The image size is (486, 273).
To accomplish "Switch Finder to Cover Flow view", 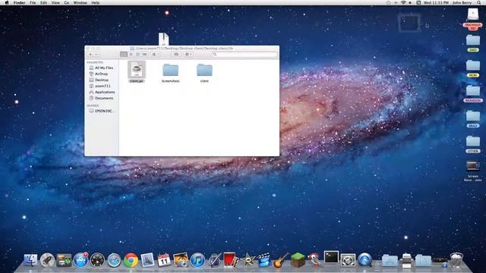I will (144, 54).
